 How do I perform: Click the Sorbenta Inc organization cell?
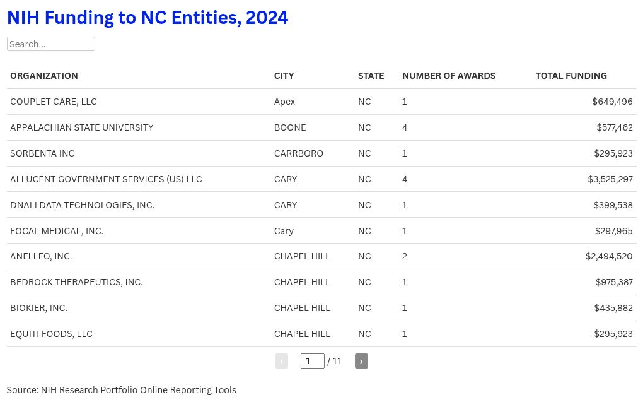tap(42, 153)
